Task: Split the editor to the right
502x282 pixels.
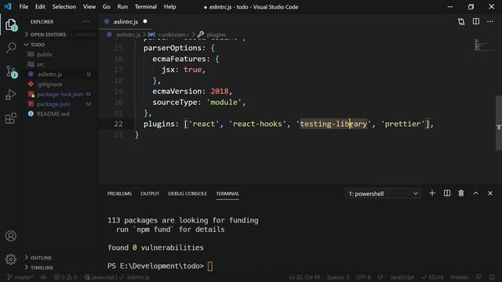Action: [476, 21]
